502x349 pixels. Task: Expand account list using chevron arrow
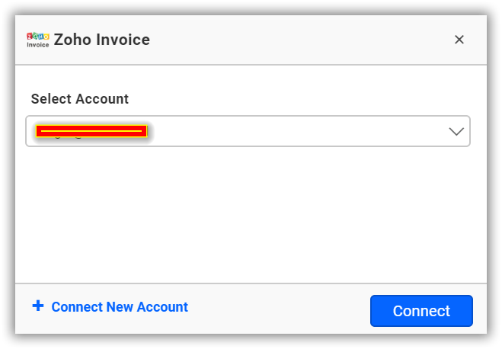(456, 132)
